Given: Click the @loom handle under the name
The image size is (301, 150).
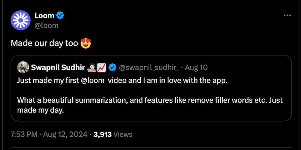Looking at the screenshot, I should point(47,25).
